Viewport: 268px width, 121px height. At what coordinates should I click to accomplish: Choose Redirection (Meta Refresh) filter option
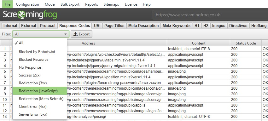click(40, 98)
